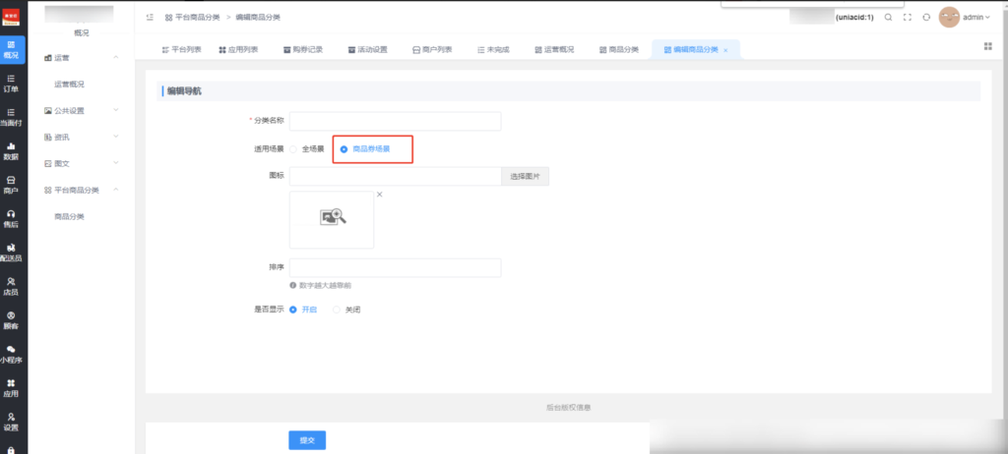Expand the 资讯 menu group

coord(83,137)
